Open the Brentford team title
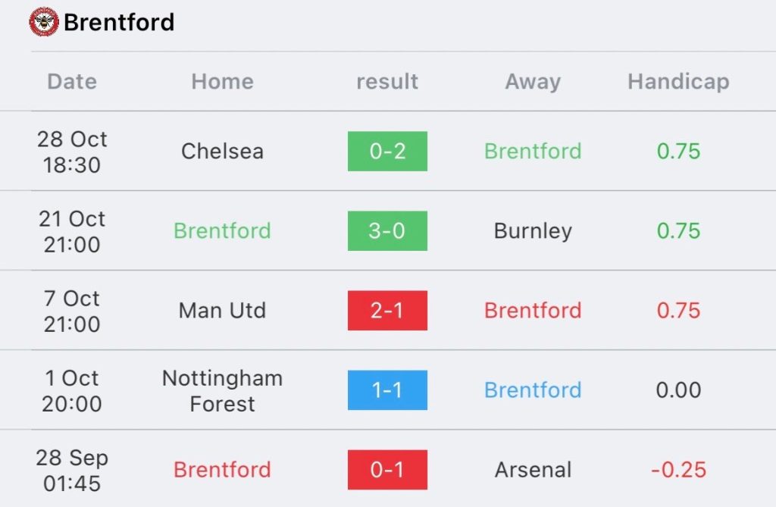Viewport: 776px width, 507px height. [x=119, y=23]
